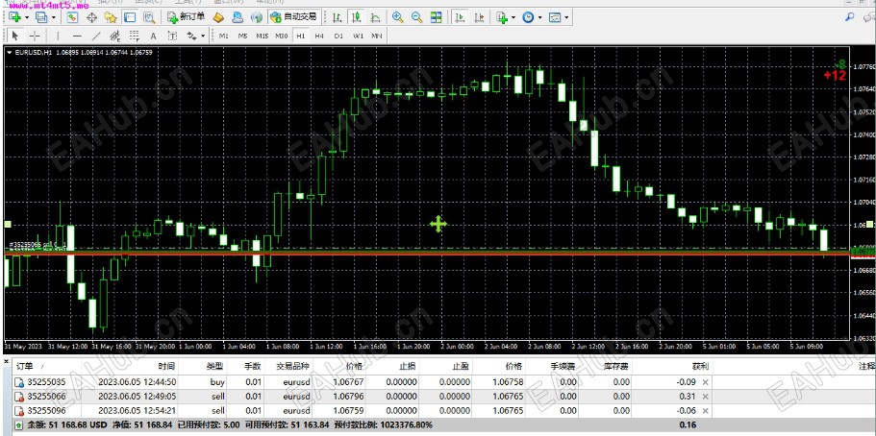Switch to W1 timeframe
The height and width of the screenshot is (436, 876).
pos(358,36)
